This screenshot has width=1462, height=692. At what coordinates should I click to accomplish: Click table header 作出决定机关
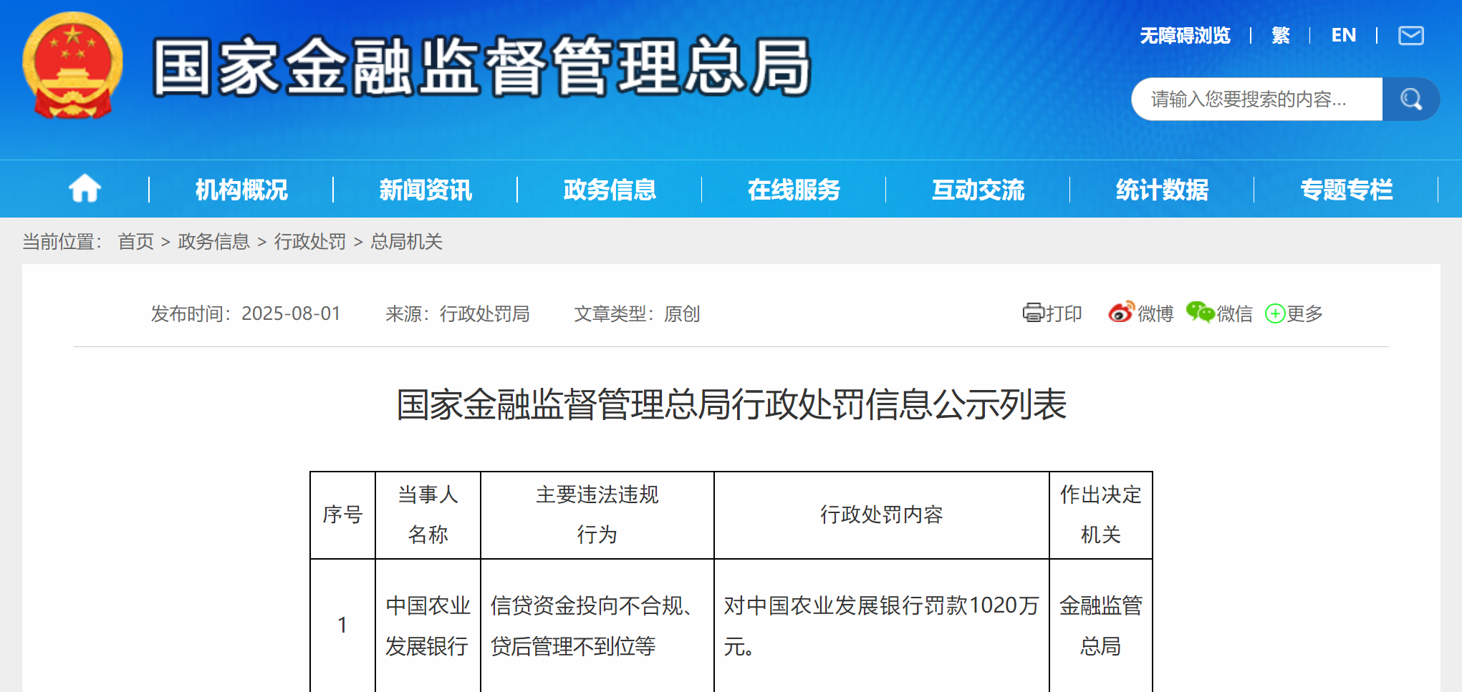click(x=1100, y=515)
